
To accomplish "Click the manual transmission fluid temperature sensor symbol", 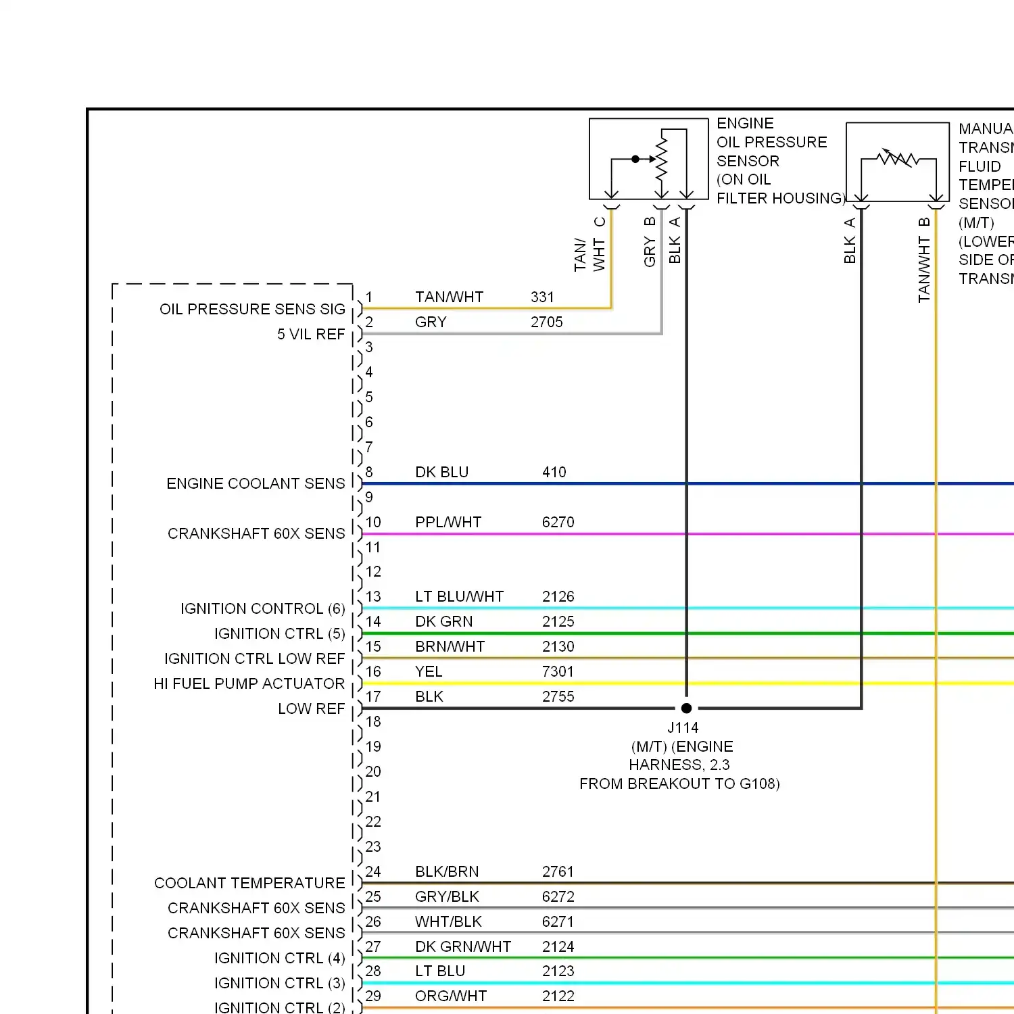I will tap(898, 162).
